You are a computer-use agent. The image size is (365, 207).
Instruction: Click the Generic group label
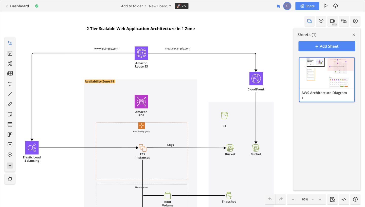pyautogui.click(x=141, y=187)
